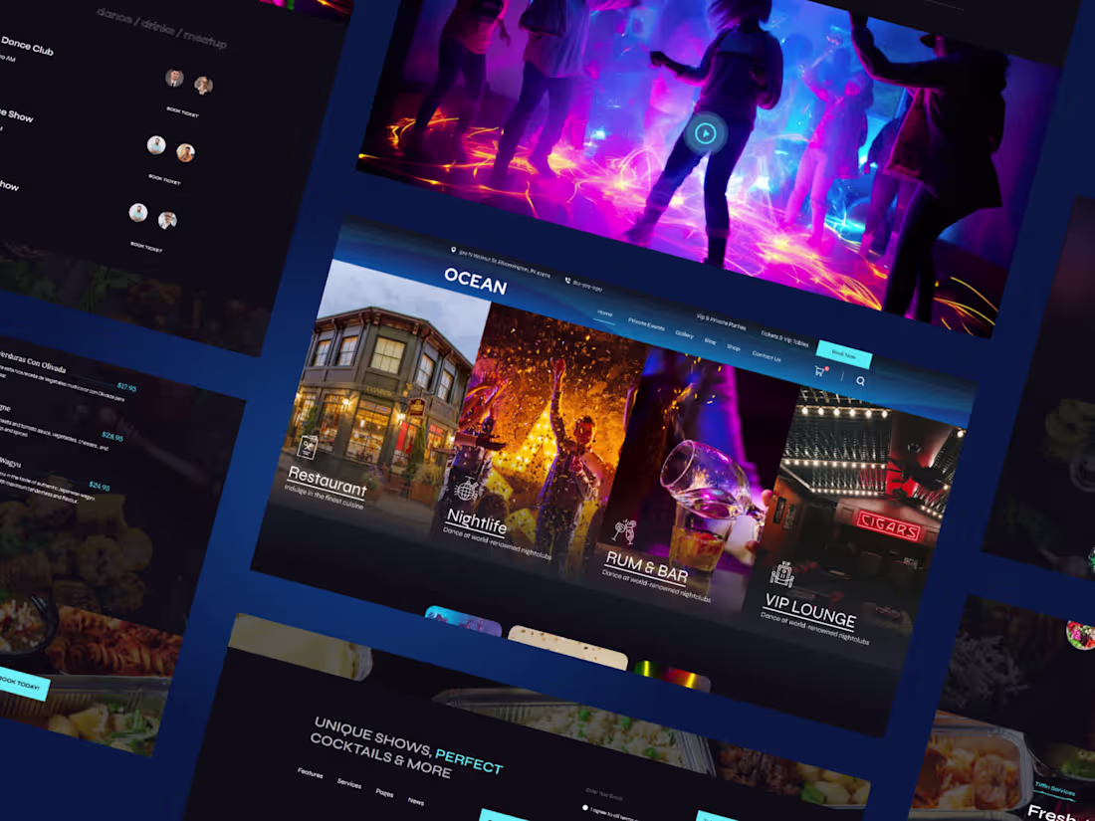Select the location pin icon beside the address

click(x=453, y=250)
